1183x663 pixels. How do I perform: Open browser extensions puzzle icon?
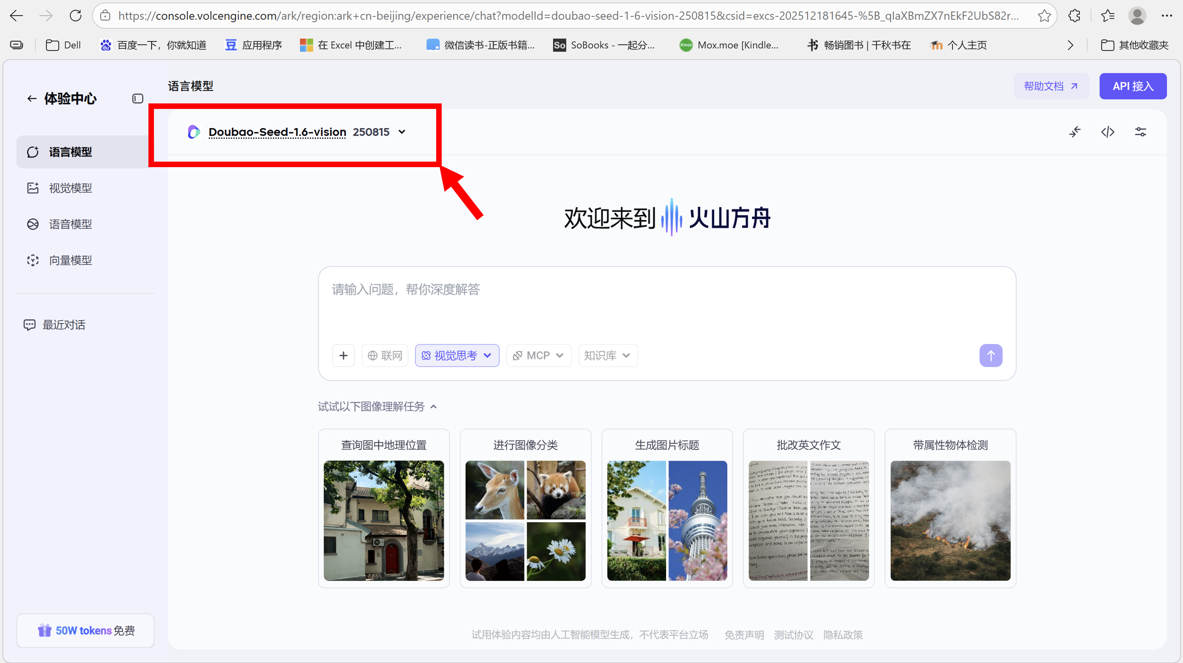pos(1074,16)
